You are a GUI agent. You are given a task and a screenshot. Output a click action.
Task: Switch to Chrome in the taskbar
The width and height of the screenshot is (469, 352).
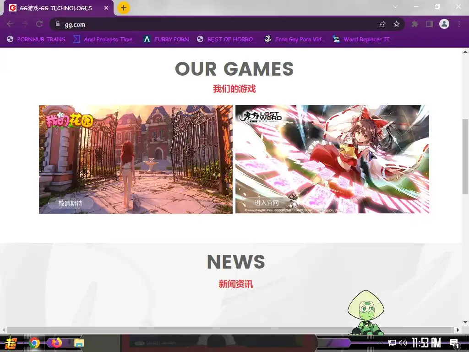[x=34, y=343]
